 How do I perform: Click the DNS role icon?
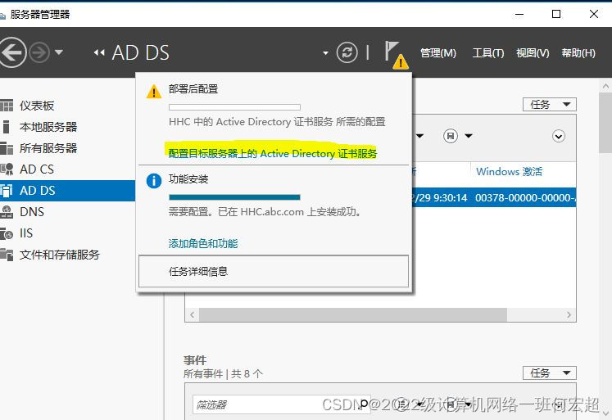[7, 212]
